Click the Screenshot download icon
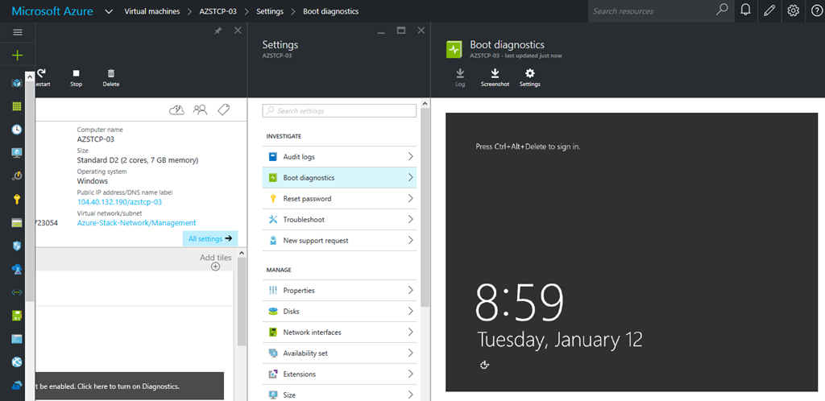The image size is (825, 401). tap(495, 73)
